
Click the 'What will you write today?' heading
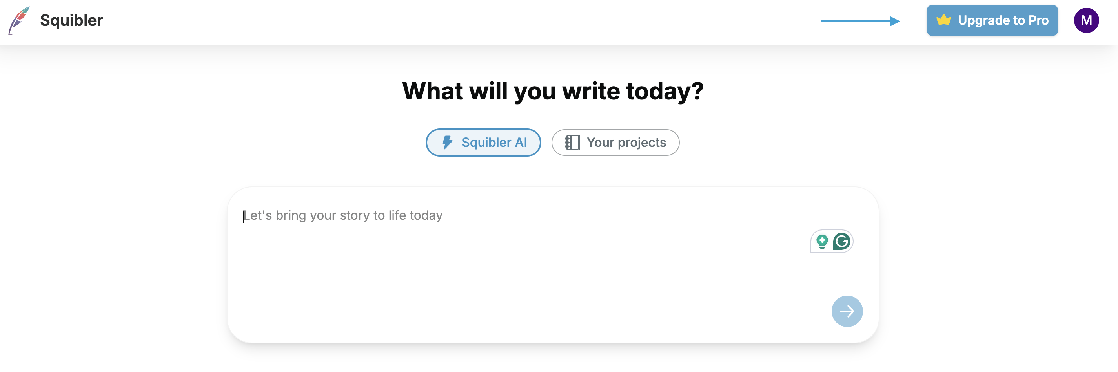point(552,91)
